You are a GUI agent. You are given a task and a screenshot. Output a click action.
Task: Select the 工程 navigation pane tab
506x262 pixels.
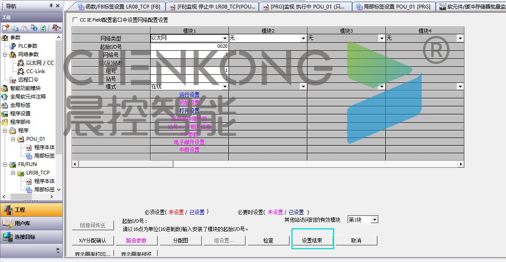point(31,210)
